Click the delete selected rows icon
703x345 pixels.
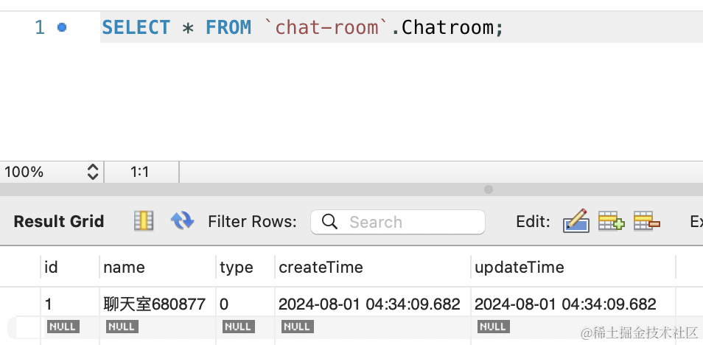click(646, 221)
